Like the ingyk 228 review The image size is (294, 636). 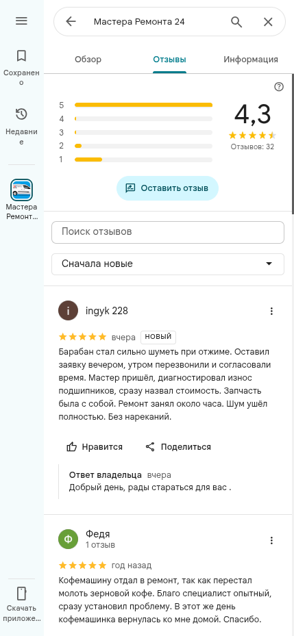click(x=95, y=447)
